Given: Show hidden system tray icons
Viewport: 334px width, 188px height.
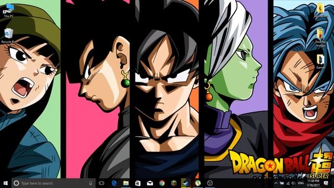Looking at the screenshot, I should point(276,183).
